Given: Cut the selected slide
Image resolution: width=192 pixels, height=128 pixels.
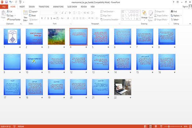Looking at the screenshot, I should coord(9,12).
